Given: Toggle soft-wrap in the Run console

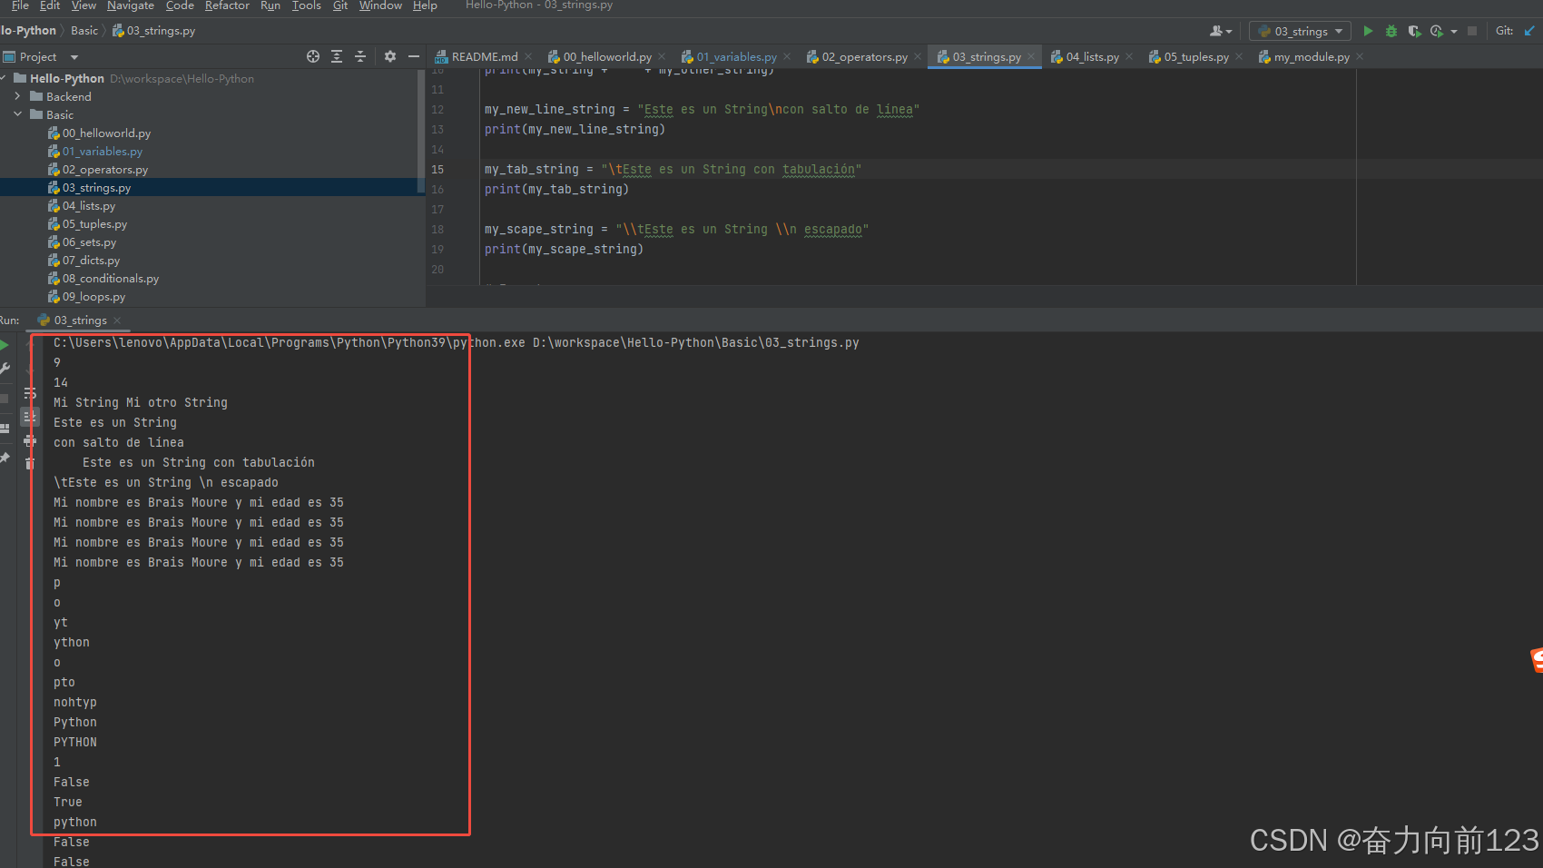Looking at the screenshot, I should [x=30, y=393].
